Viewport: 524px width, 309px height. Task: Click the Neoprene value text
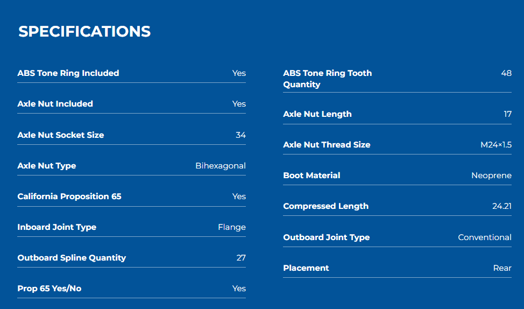pyautogui.click(x=491, y=175)
